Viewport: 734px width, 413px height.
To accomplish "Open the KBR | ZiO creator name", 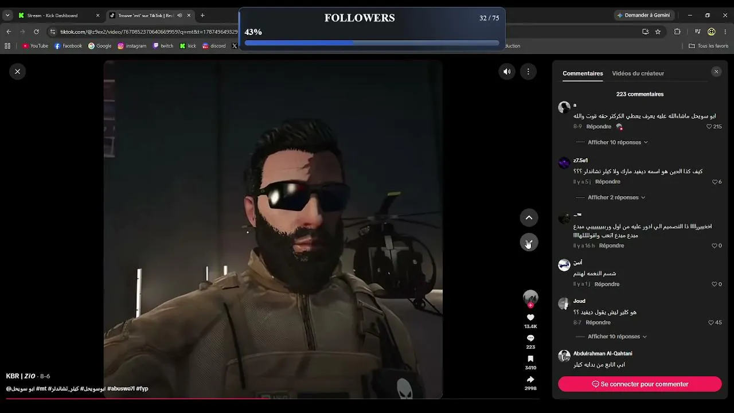I will (x=21, y=376).
